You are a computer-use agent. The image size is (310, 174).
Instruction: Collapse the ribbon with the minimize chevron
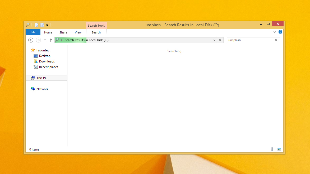click(x=275, y=32)
